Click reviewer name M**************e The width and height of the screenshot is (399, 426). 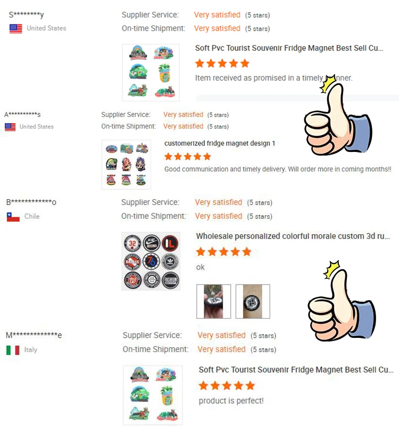point(34,335)
